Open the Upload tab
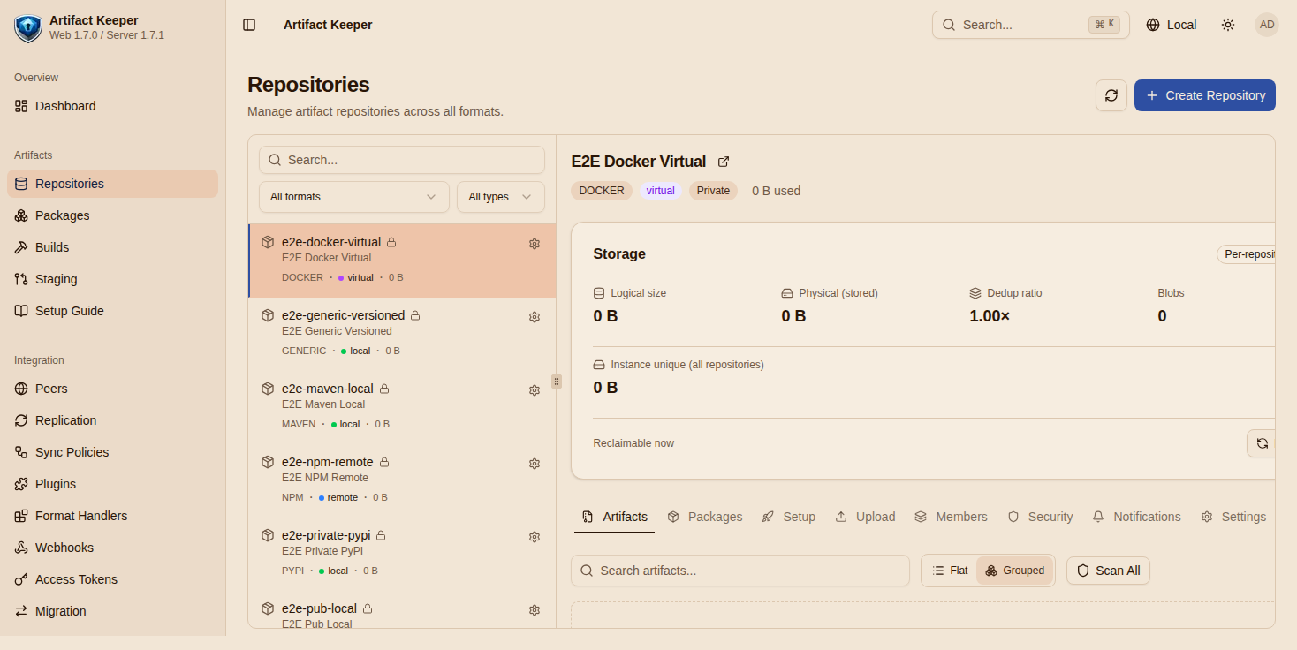 (865, 517)
